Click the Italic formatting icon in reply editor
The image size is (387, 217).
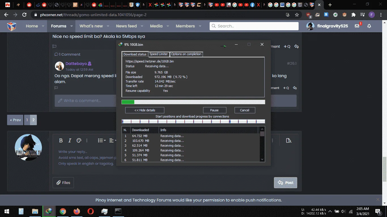point(70,140)
